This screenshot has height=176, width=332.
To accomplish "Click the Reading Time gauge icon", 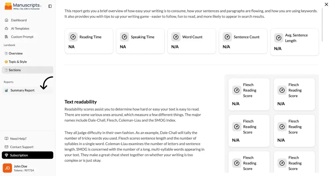I will 73,37.
